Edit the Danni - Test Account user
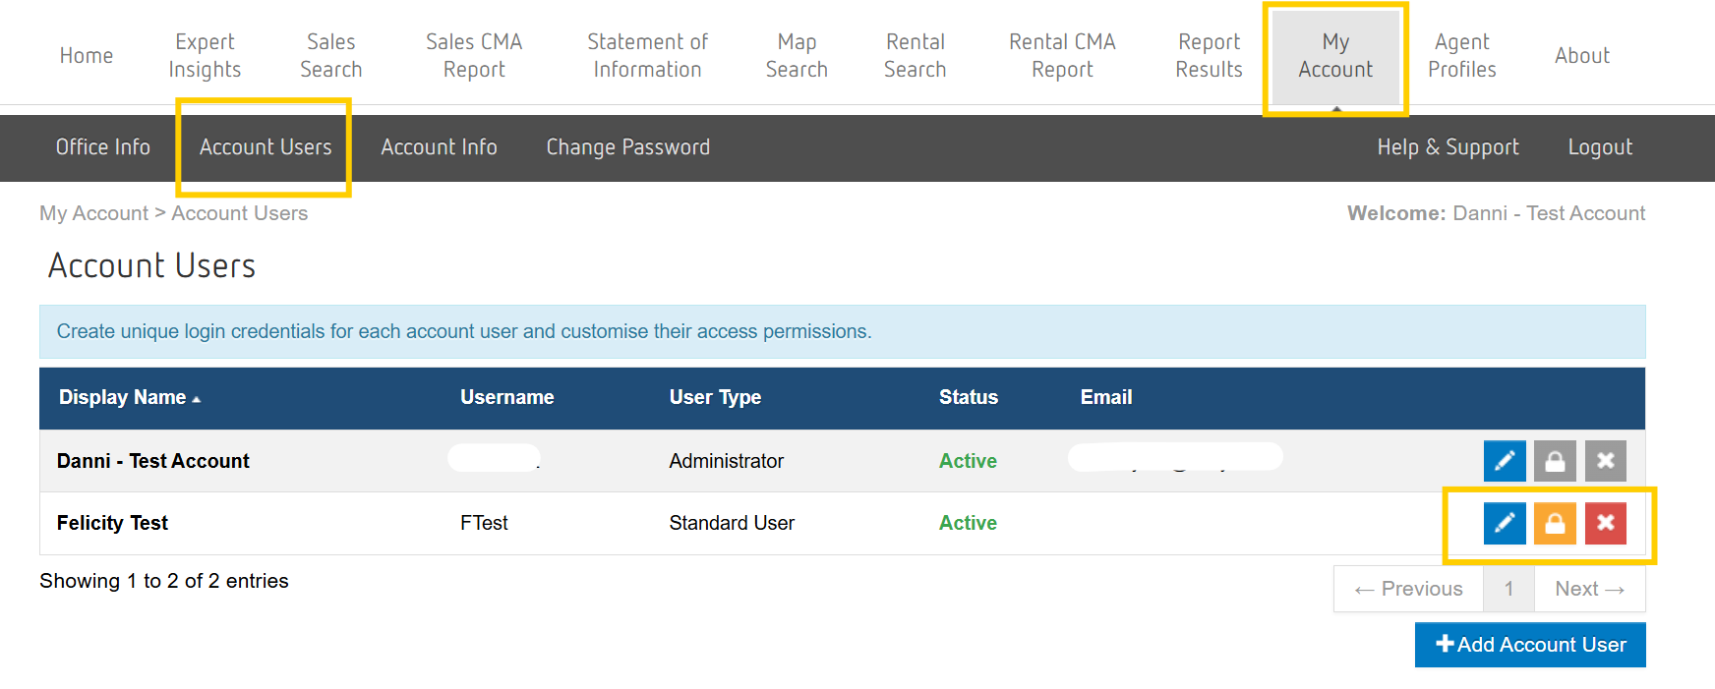The width and height of the screenshot is (1715, 689). (1504, 461)
